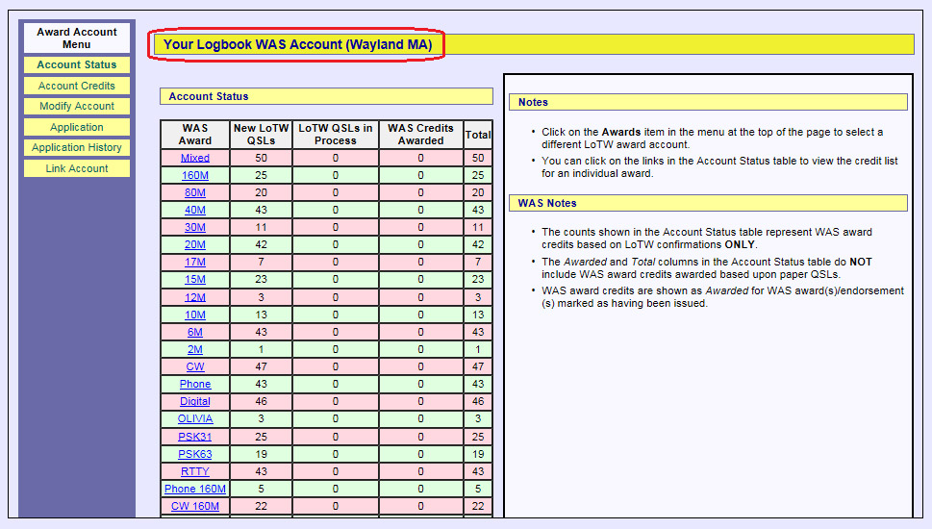The image size is (932, 529).
Task: View the 15M award credits
Action: coord(195,279)
